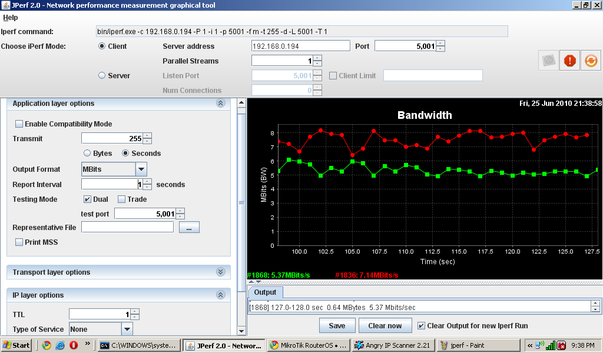This screenshot has height=353, width=603.
Task: Collapse Application layer options panel
Action: (x=220, y=104)
